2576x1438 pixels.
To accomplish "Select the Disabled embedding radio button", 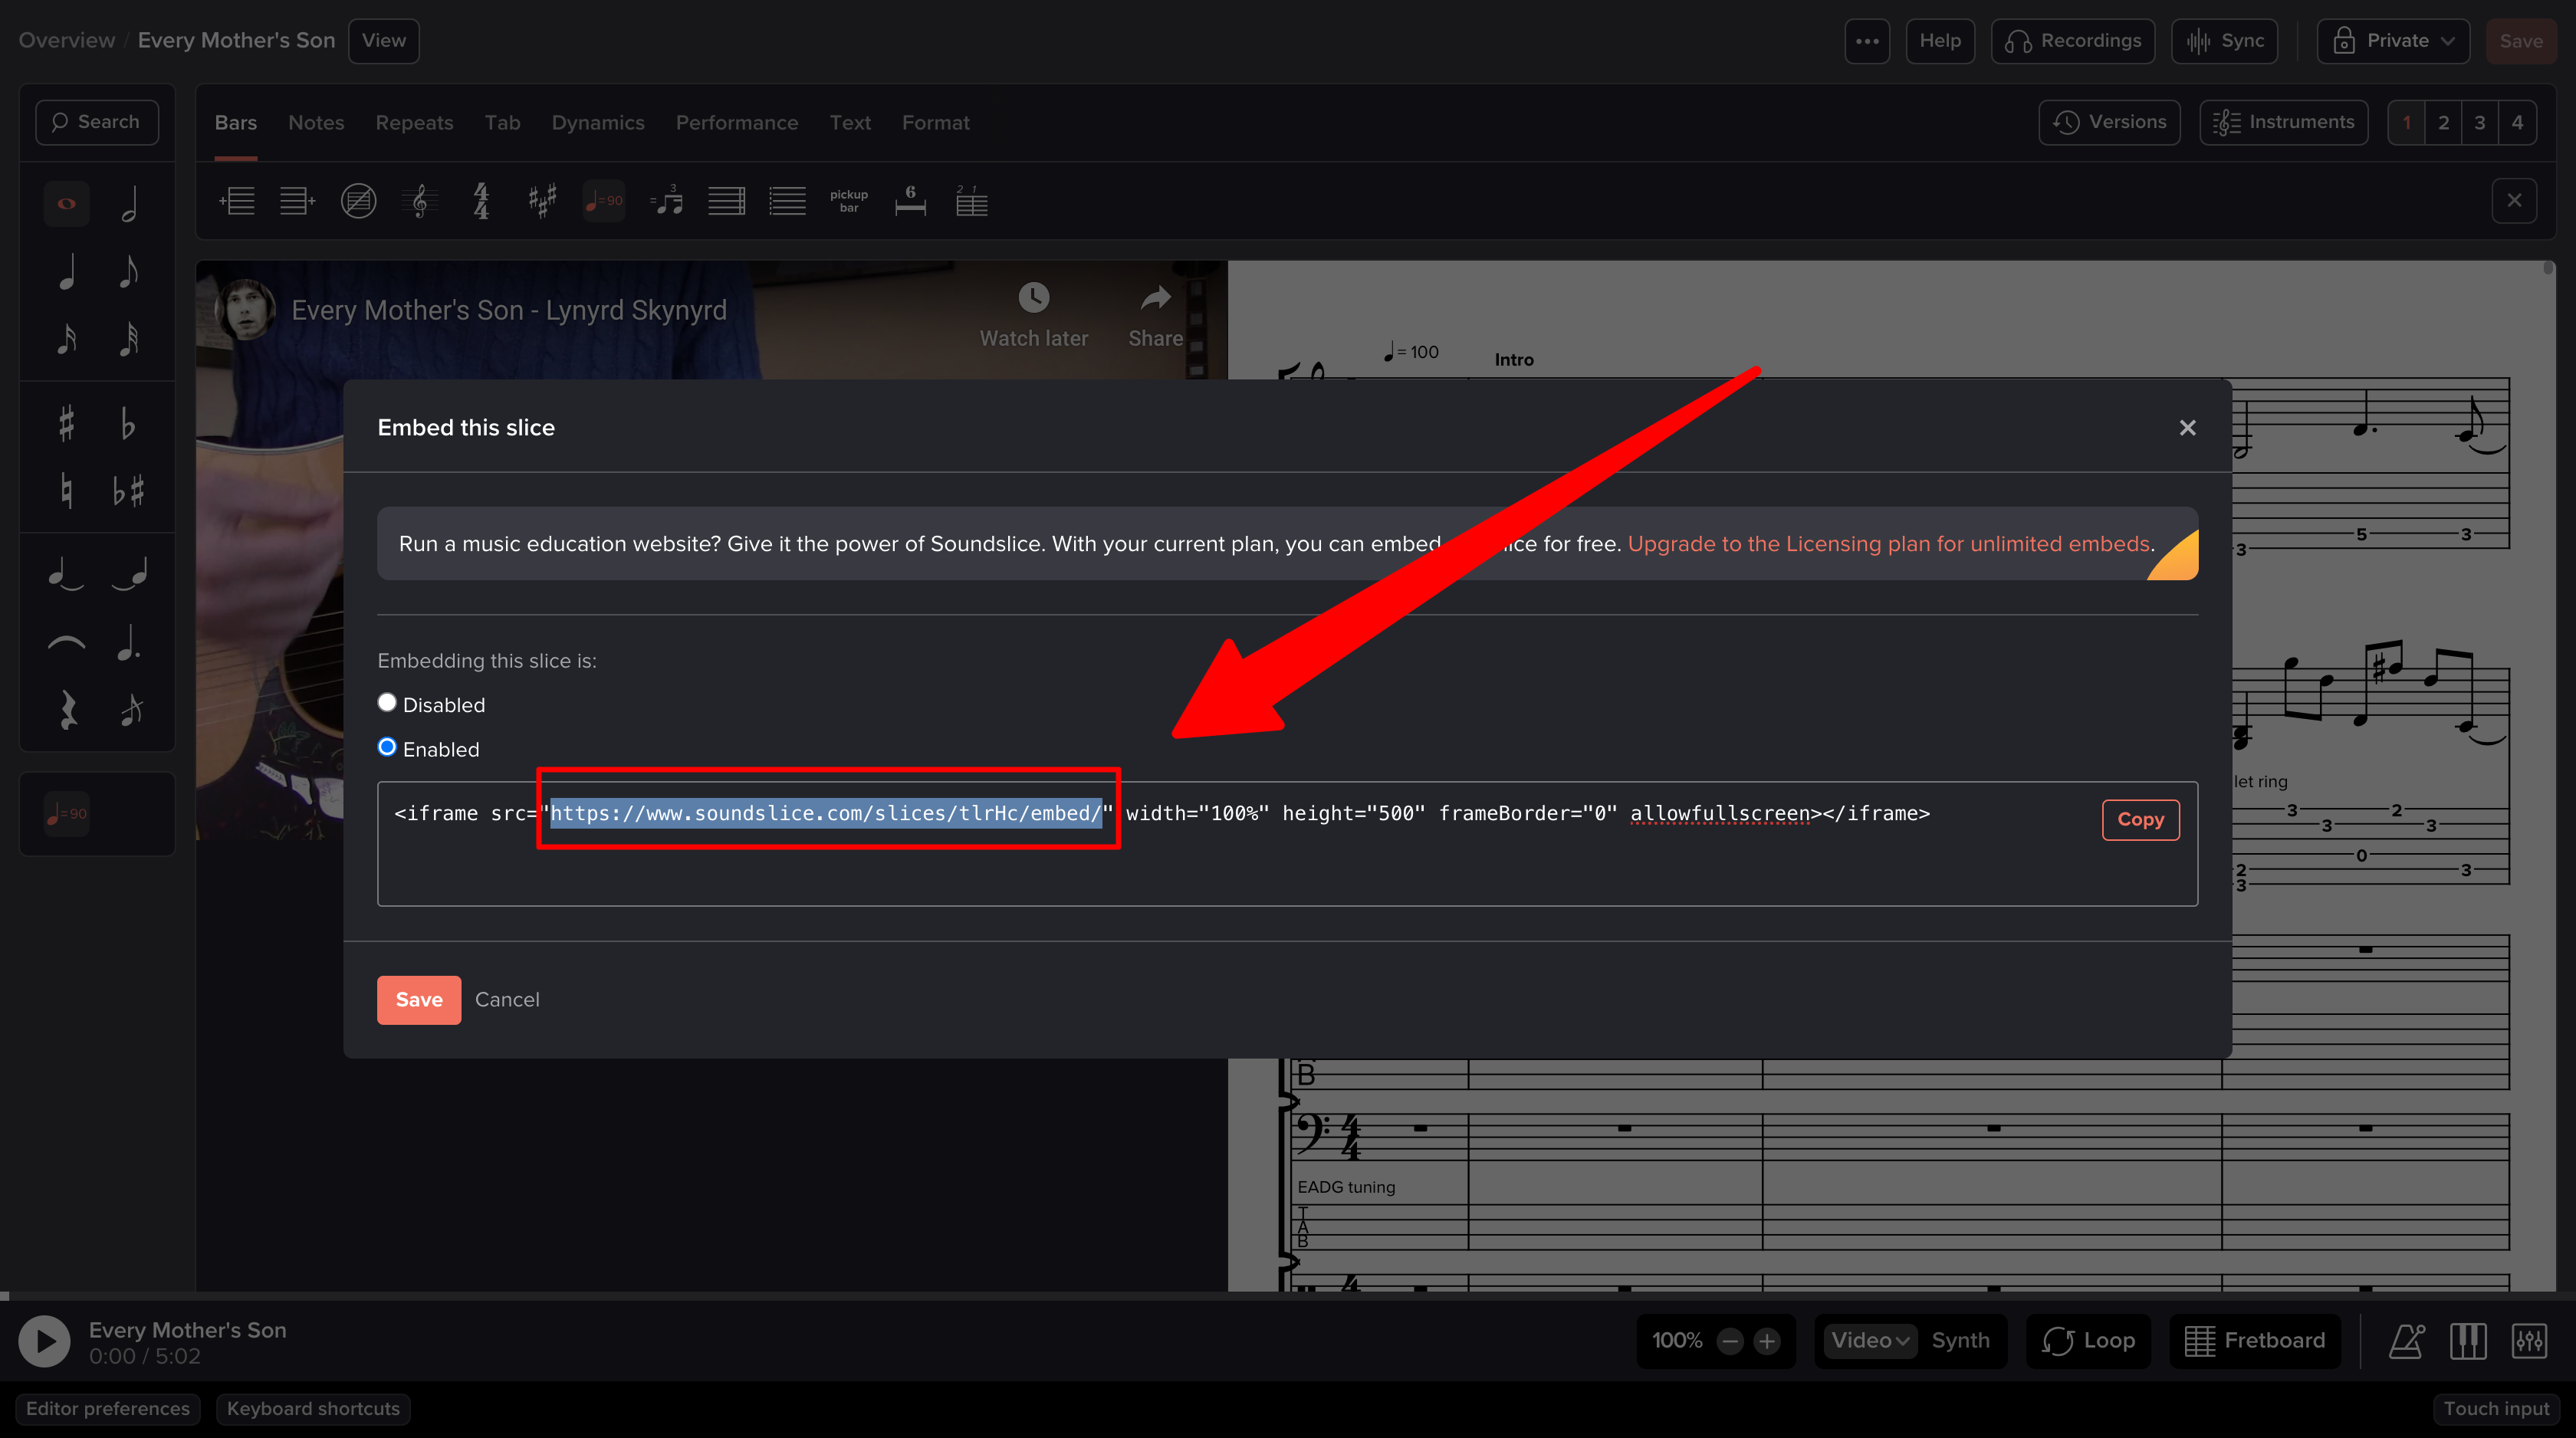I will pos(387,703).
